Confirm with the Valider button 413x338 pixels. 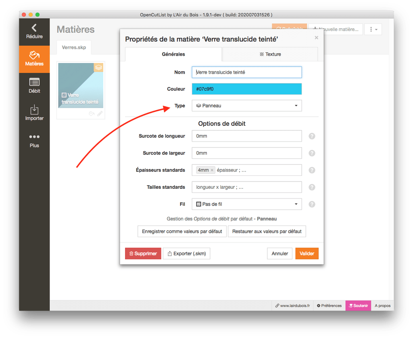pos(307,253)
